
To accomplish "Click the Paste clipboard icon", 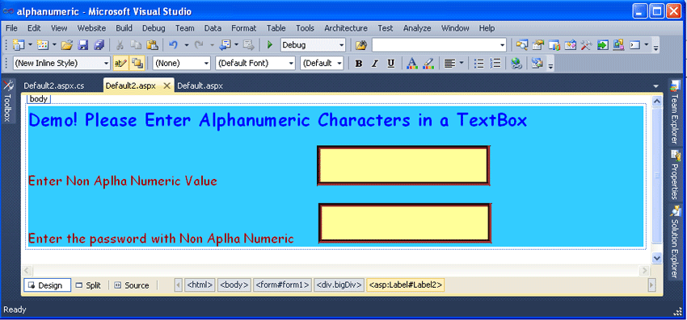I will point(152,44).
